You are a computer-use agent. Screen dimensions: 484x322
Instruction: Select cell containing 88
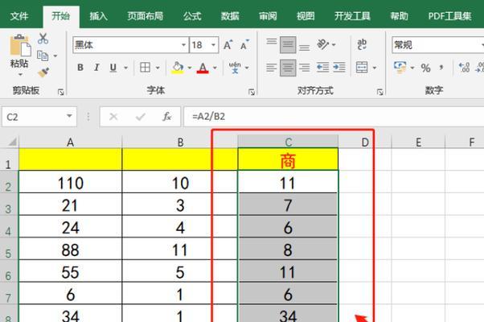point(71,250)
